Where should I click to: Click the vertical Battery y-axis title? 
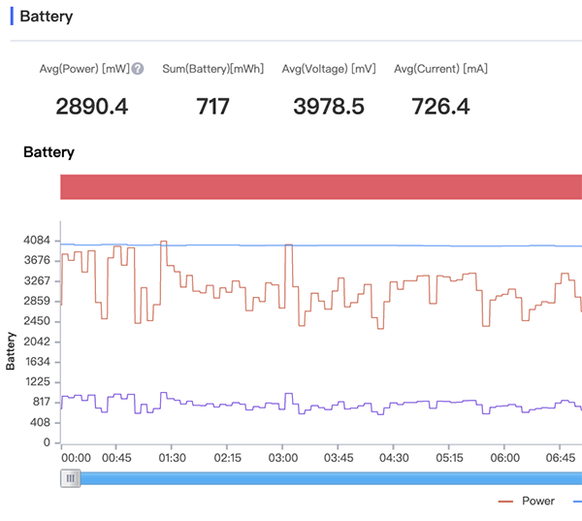(x=12, y=350)
